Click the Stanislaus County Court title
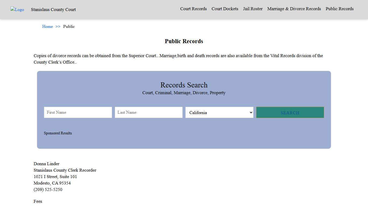This screenshot has width=368, height=206. pyautogui.click(x=53, y=10)
